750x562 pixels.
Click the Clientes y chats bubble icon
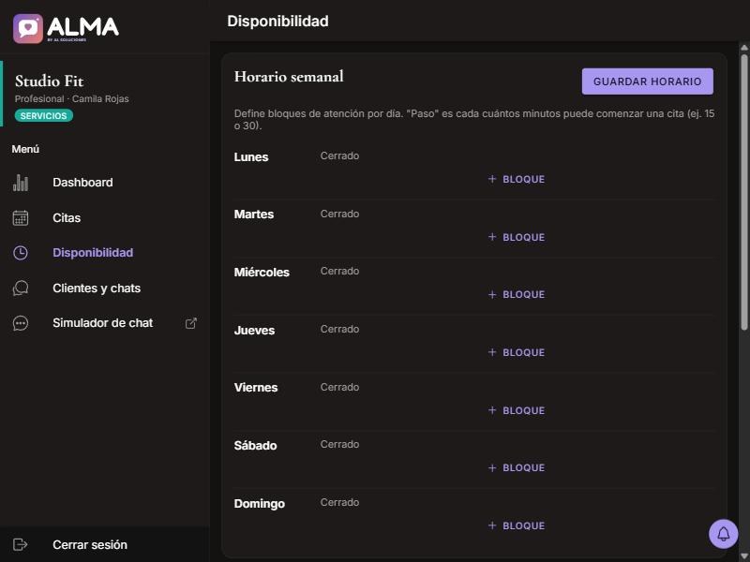click(20, 288)
